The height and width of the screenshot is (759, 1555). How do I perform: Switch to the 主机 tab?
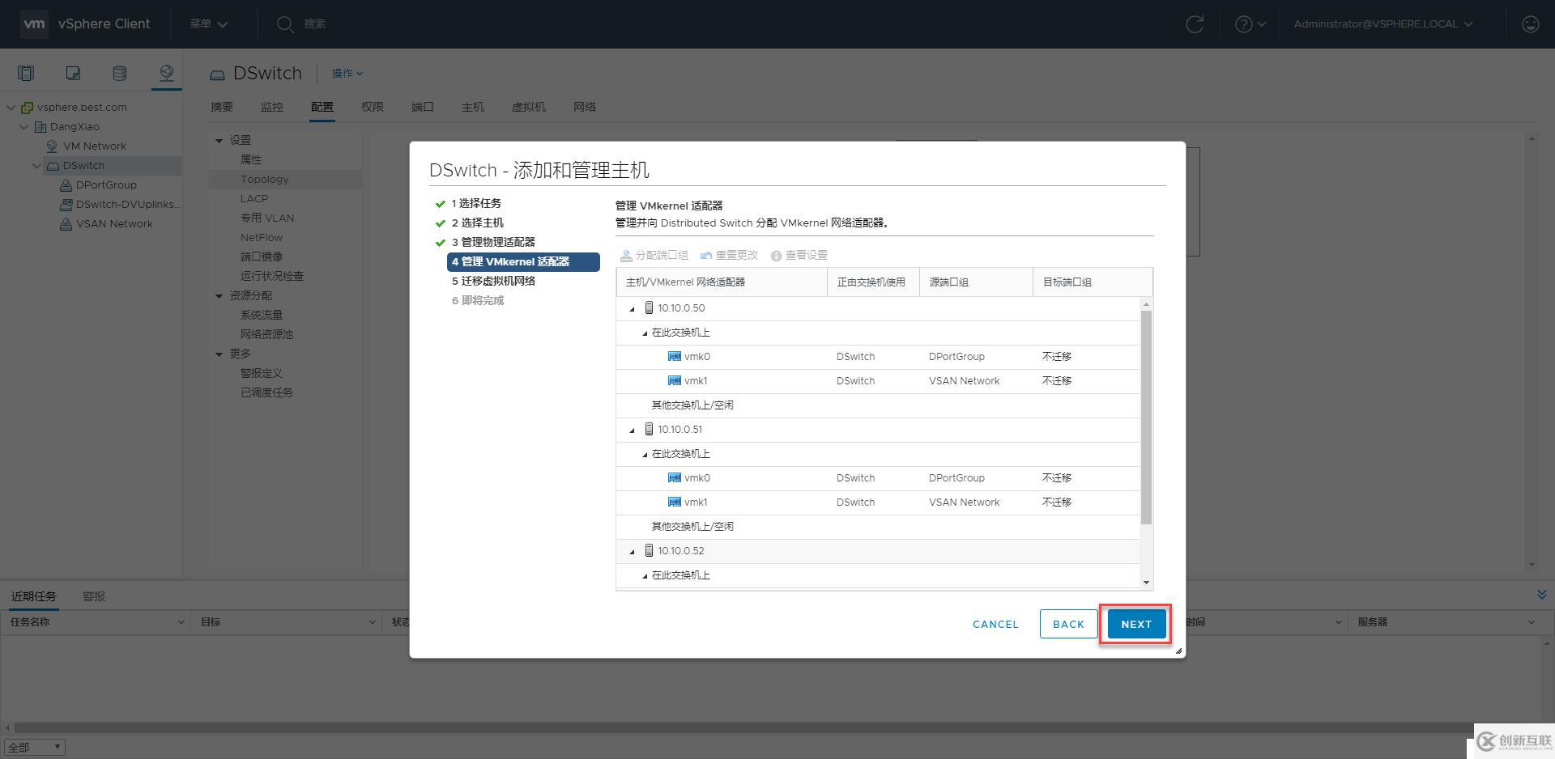472,107
